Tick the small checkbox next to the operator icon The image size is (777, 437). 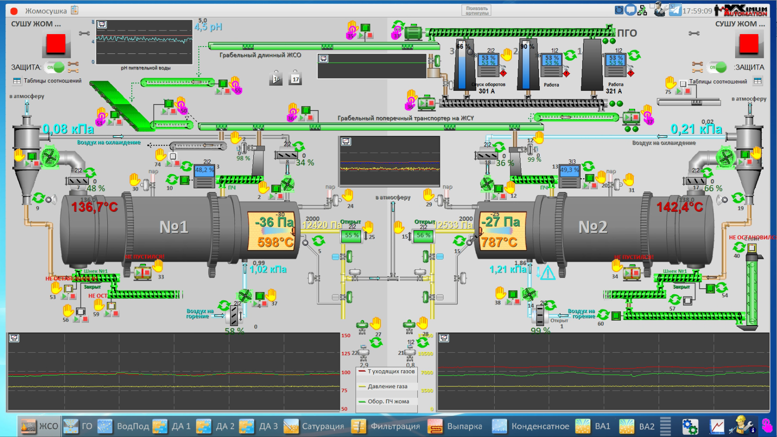click(x=653, y=7)
